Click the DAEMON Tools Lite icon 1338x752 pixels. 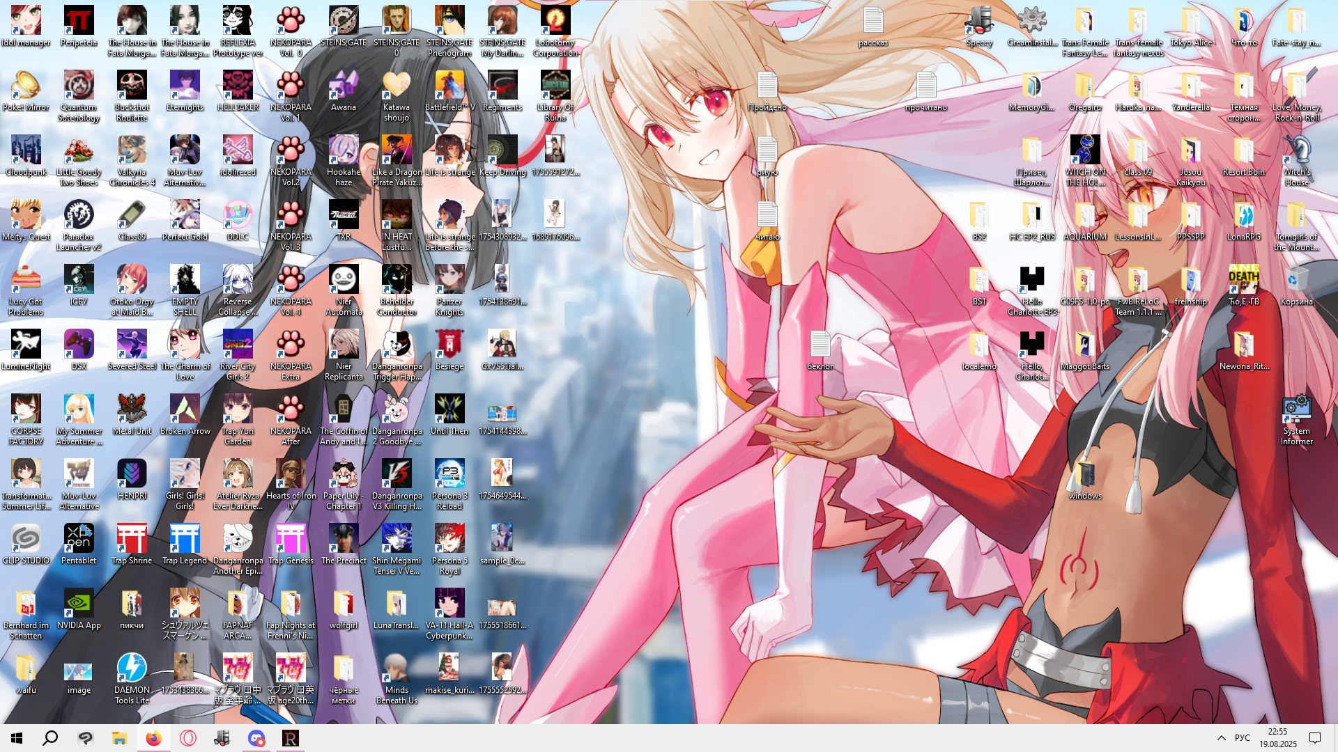click(x=132, y=669)
